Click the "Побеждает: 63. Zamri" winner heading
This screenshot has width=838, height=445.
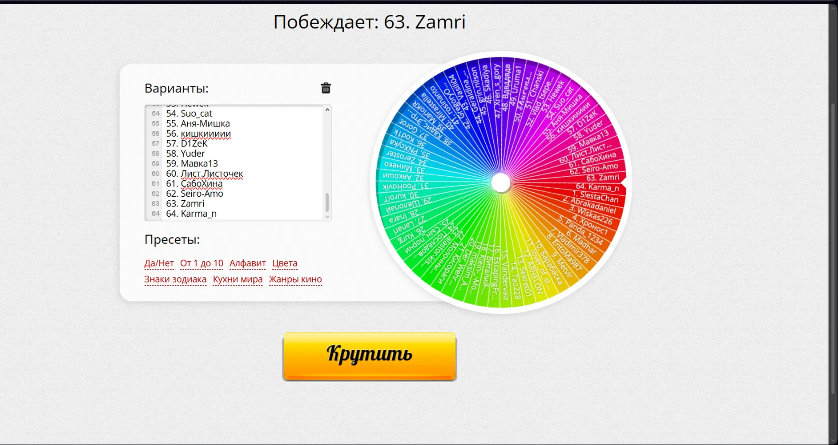(369, 22)
